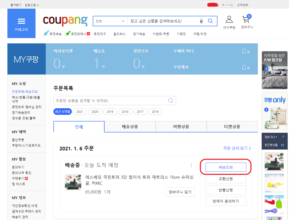Select the 전체 orders tab
This screenshot has height=220, width=289.
(79, 127)
